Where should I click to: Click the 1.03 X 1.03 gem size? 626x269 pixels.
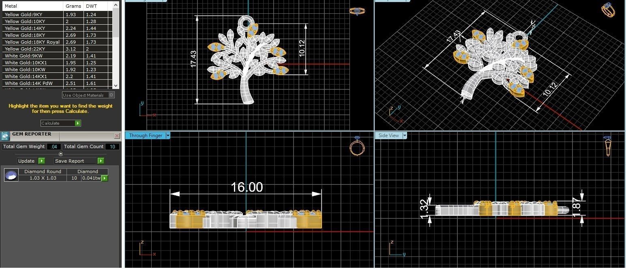click(x=43, y=178)
